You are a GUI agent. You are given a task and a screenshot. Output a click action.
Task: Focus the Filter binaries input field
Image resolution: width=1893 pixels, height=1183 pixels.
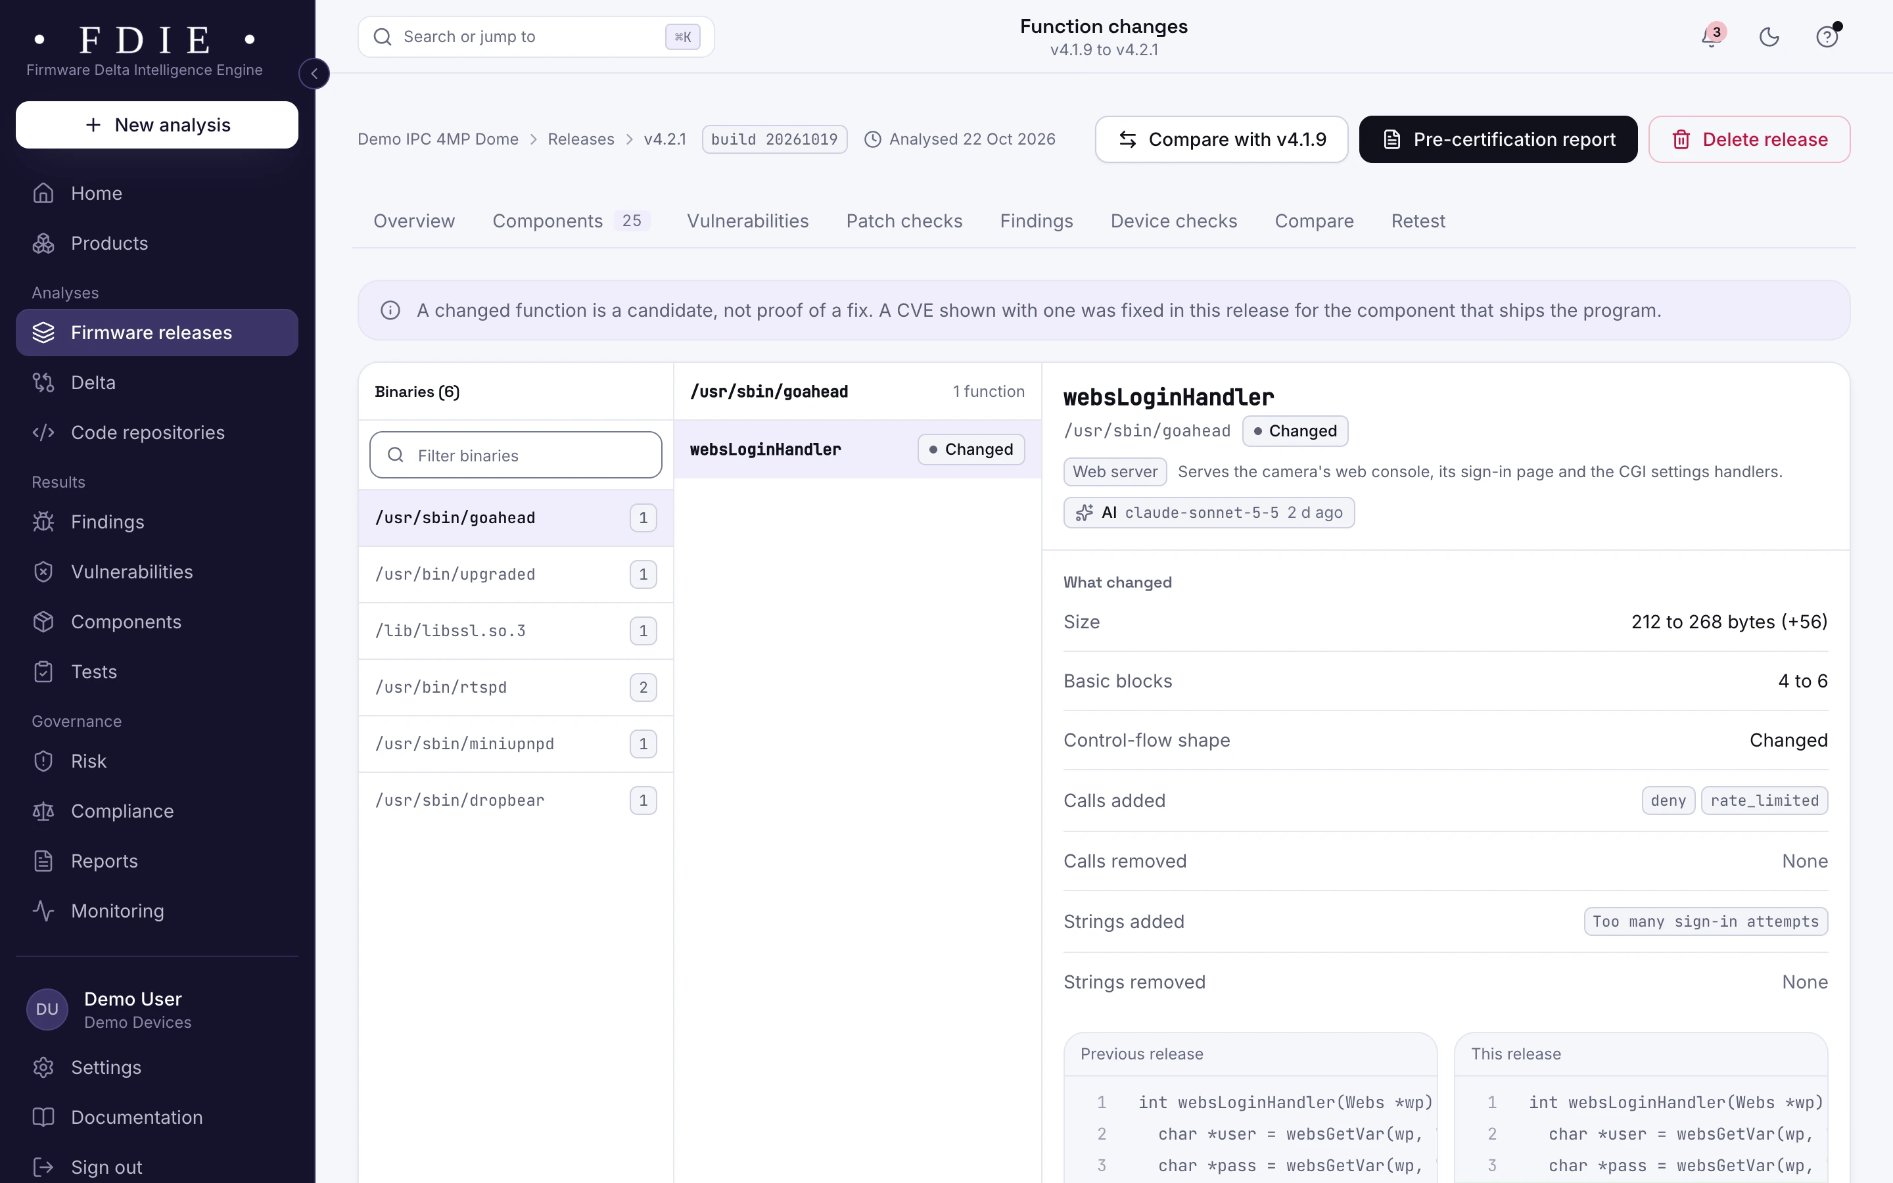click(x=515, y=455)
